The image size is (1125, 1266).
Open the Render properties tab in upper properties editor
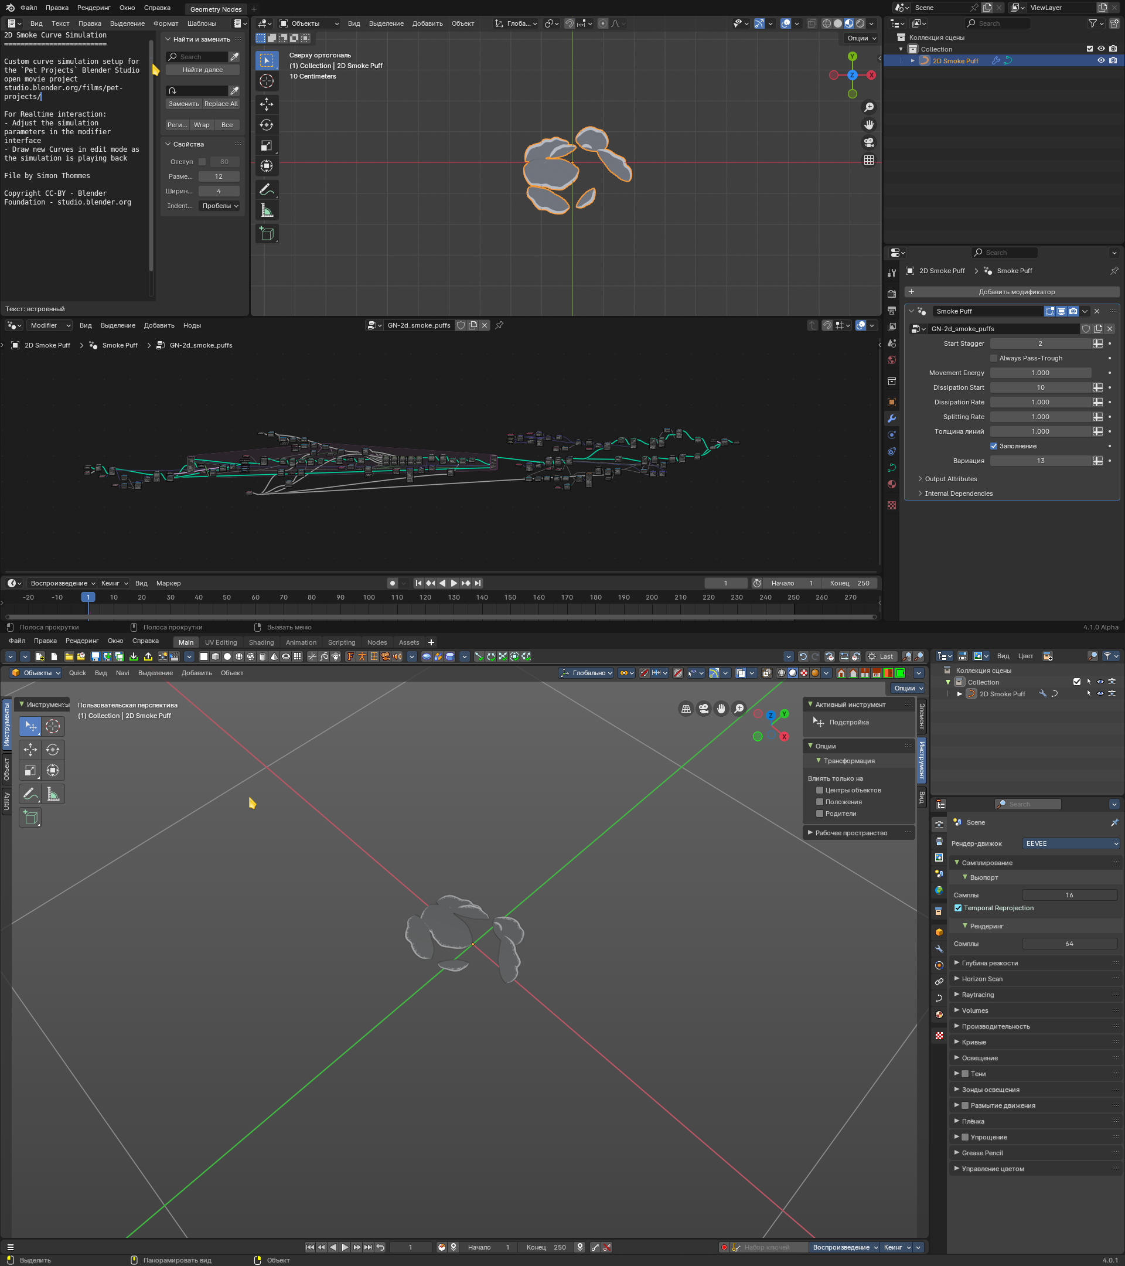(x=892, y=294)
